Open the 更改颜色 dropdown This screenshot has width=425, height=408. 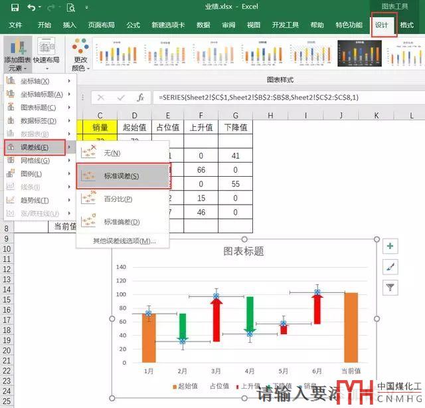click(x=80, y=54)
